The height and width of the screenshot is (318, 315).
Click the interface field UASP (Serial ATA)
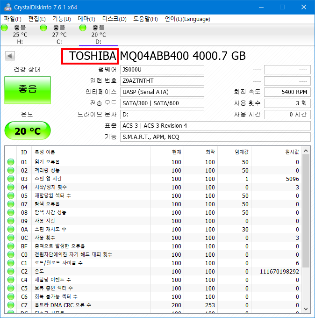162,92
